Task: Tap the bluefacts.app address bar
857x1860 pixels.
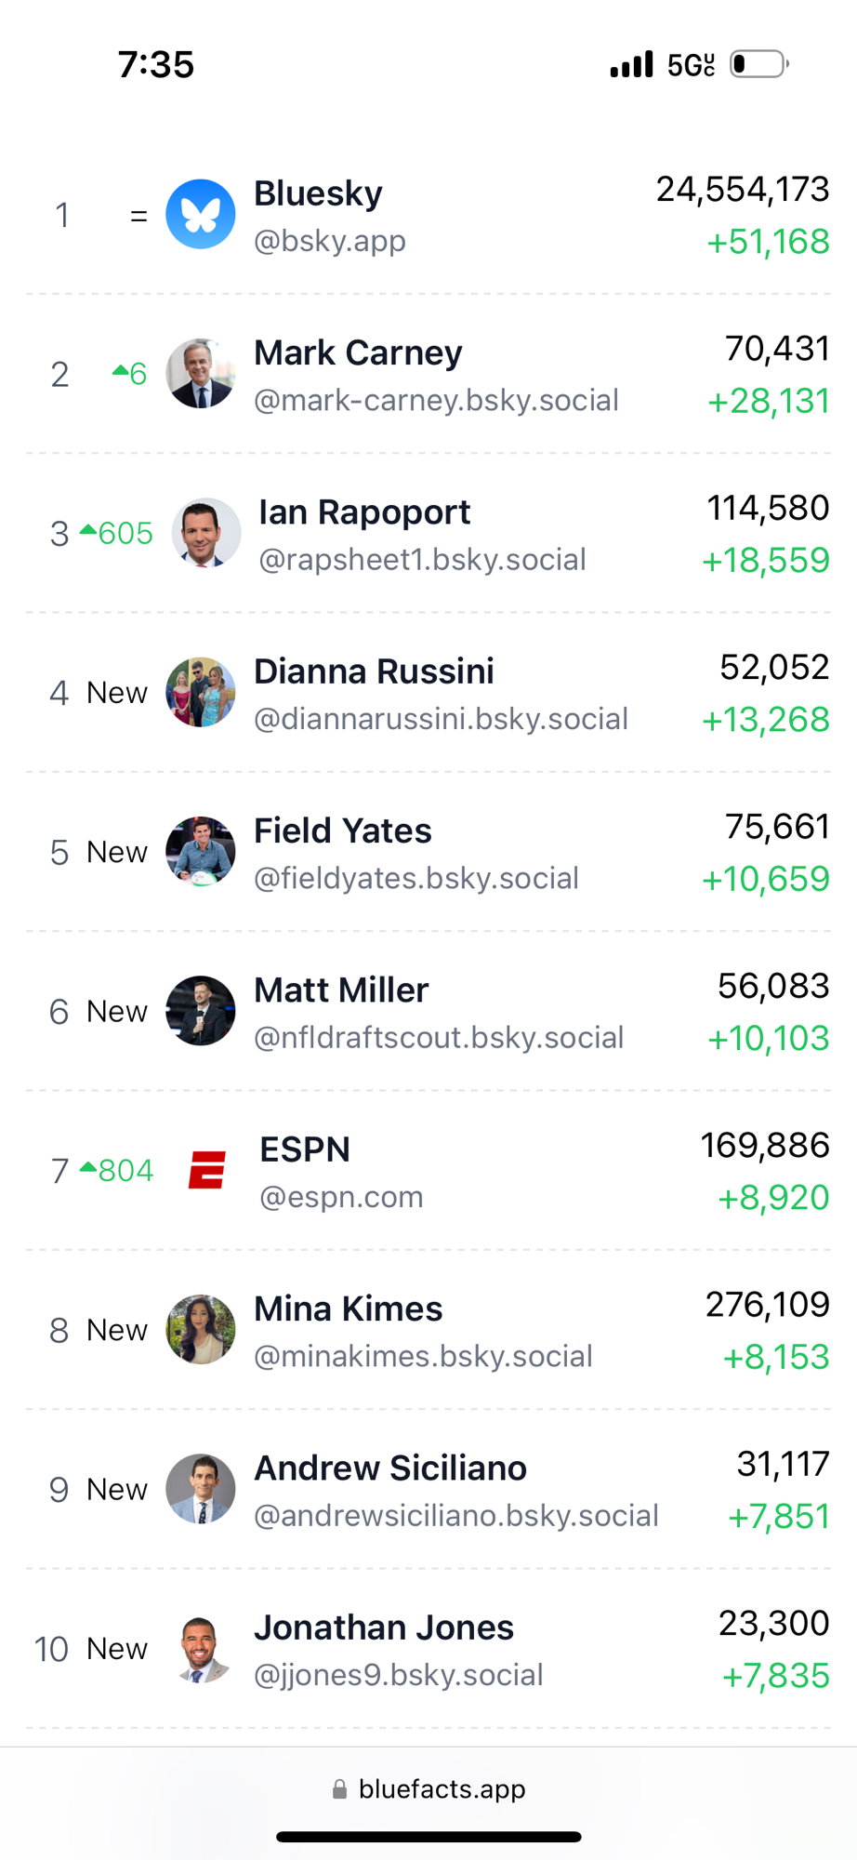Action: coord(428,1788)
